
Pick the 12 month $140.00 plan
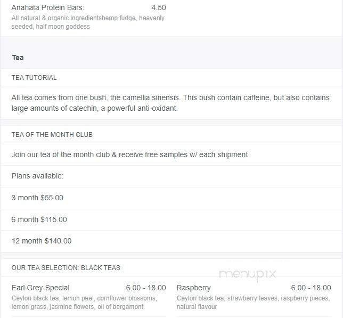42,241
